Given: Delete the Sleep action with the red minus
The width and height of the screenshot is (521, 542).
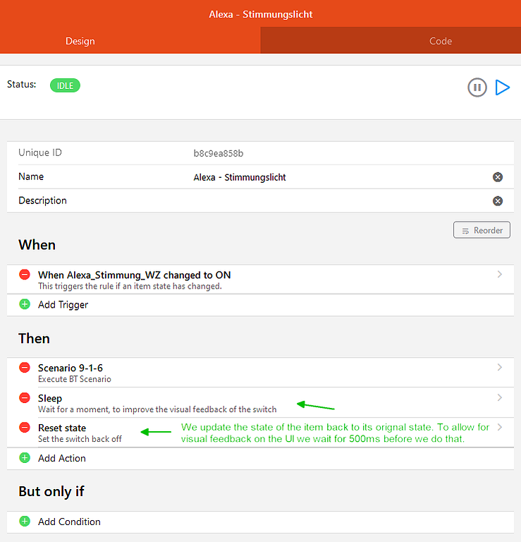Looking at the screenshot, I should tap(25, 398).
